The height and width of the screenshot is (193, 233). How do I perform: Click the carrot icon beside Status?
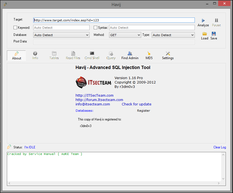[9, 147]
